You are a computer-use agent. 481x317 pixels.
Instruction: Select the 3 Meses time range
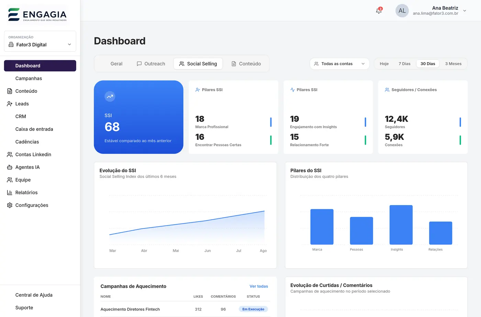coord(453,64)
